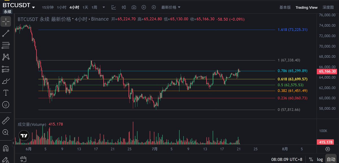Switch to 1小时 interval
339x163 pixels.
point(62,7)
